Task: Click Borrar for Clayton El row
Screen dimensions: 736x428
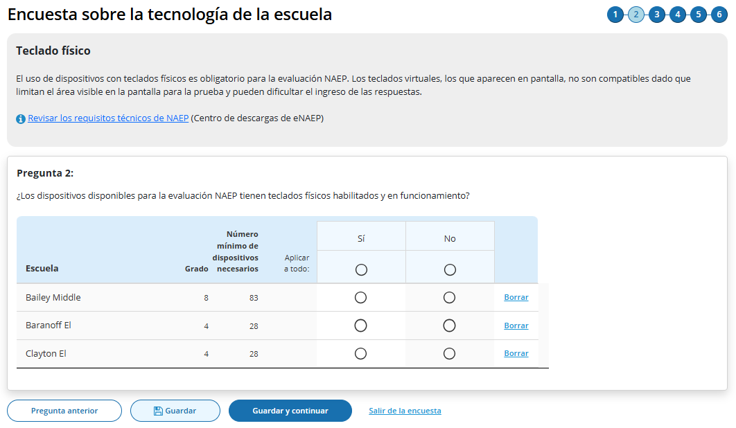Action: coord(516,354)
